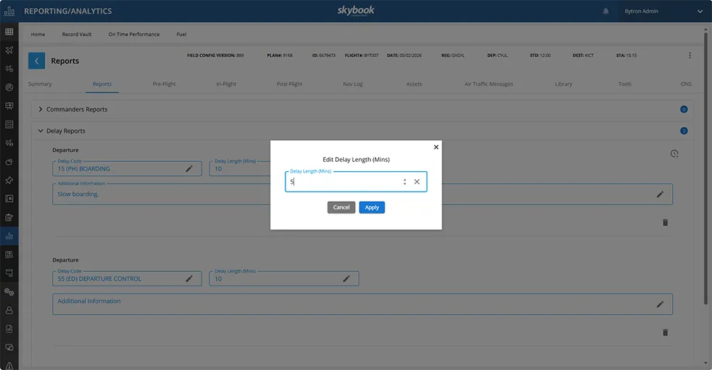Screen dimensions: 712x370
Task: Click the back arrow beside Reports
Action: [36, 61]
